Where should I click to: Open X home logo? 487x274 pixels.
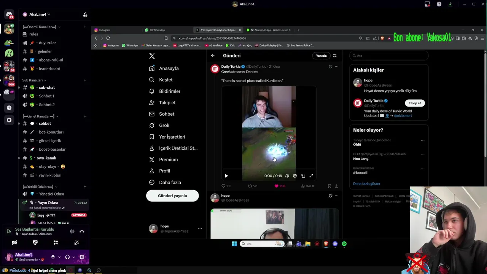(x=152, y=56)
